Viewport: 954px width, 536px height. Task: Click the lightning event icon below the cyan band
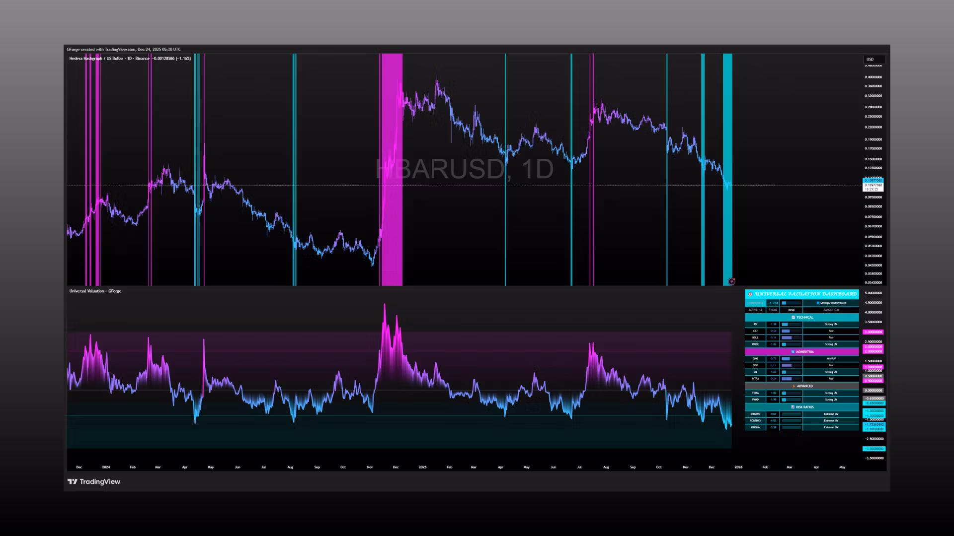point(731,281)
